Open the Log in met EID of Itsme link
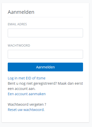This screenshot has width=92, height=127. (27, 78)
